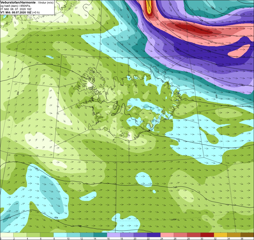The width and height of the screenshot is (254, 240).
Task: Click the 16–18 m/s light lavender legend swatch
Action: (114, 235)
